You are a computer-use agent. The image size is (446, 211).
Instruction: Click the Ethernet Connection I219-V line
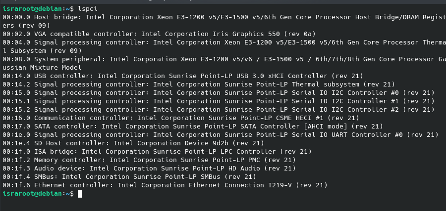tap(165, 185)
